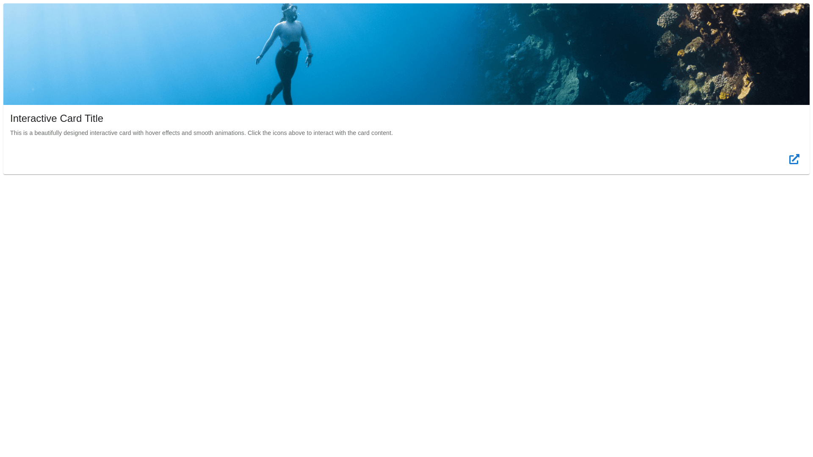This screenshot has width=813, height=457.
Task: Click the card's underwater header image
Action: click(x=406, y=54)
